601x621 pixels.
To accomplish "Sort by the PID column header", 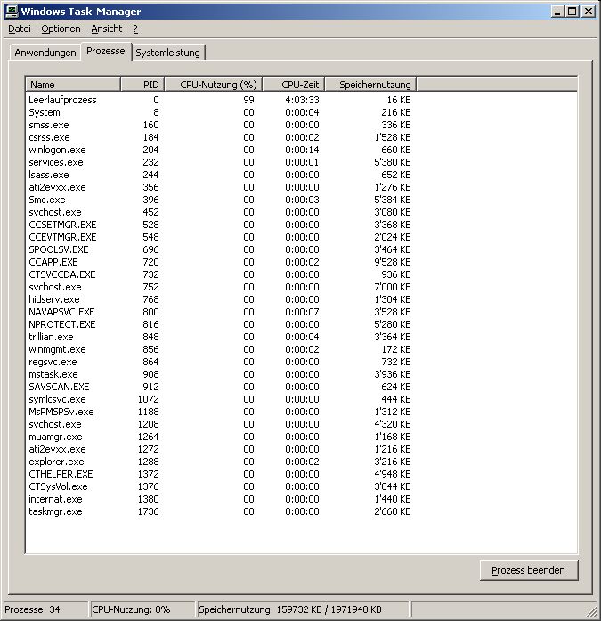I will [142, 85].
